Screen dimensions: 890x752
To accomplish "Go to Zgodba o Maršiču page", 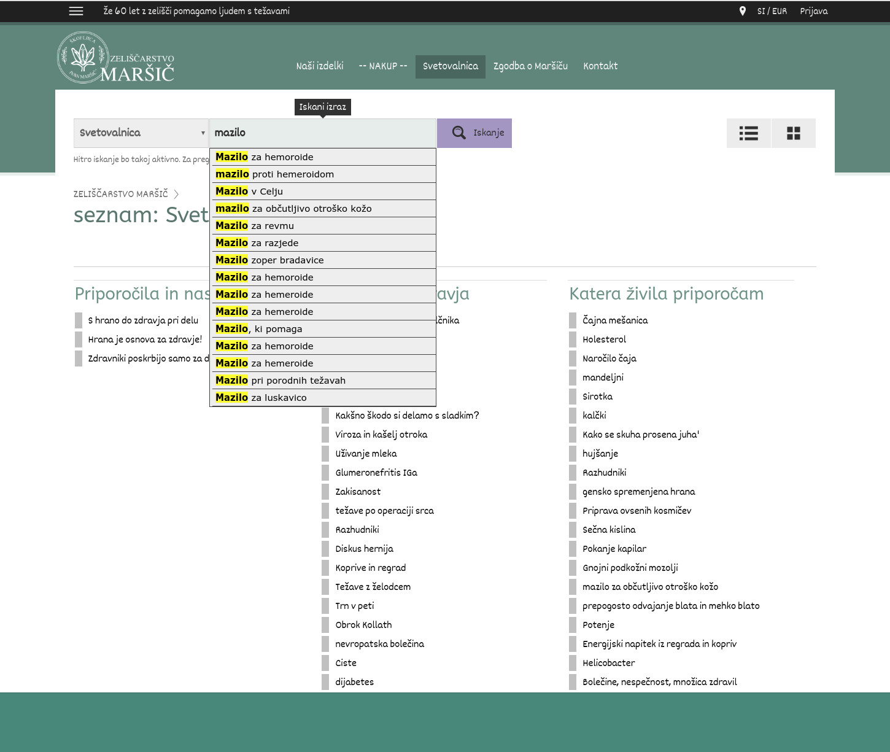I will (530, 66).
